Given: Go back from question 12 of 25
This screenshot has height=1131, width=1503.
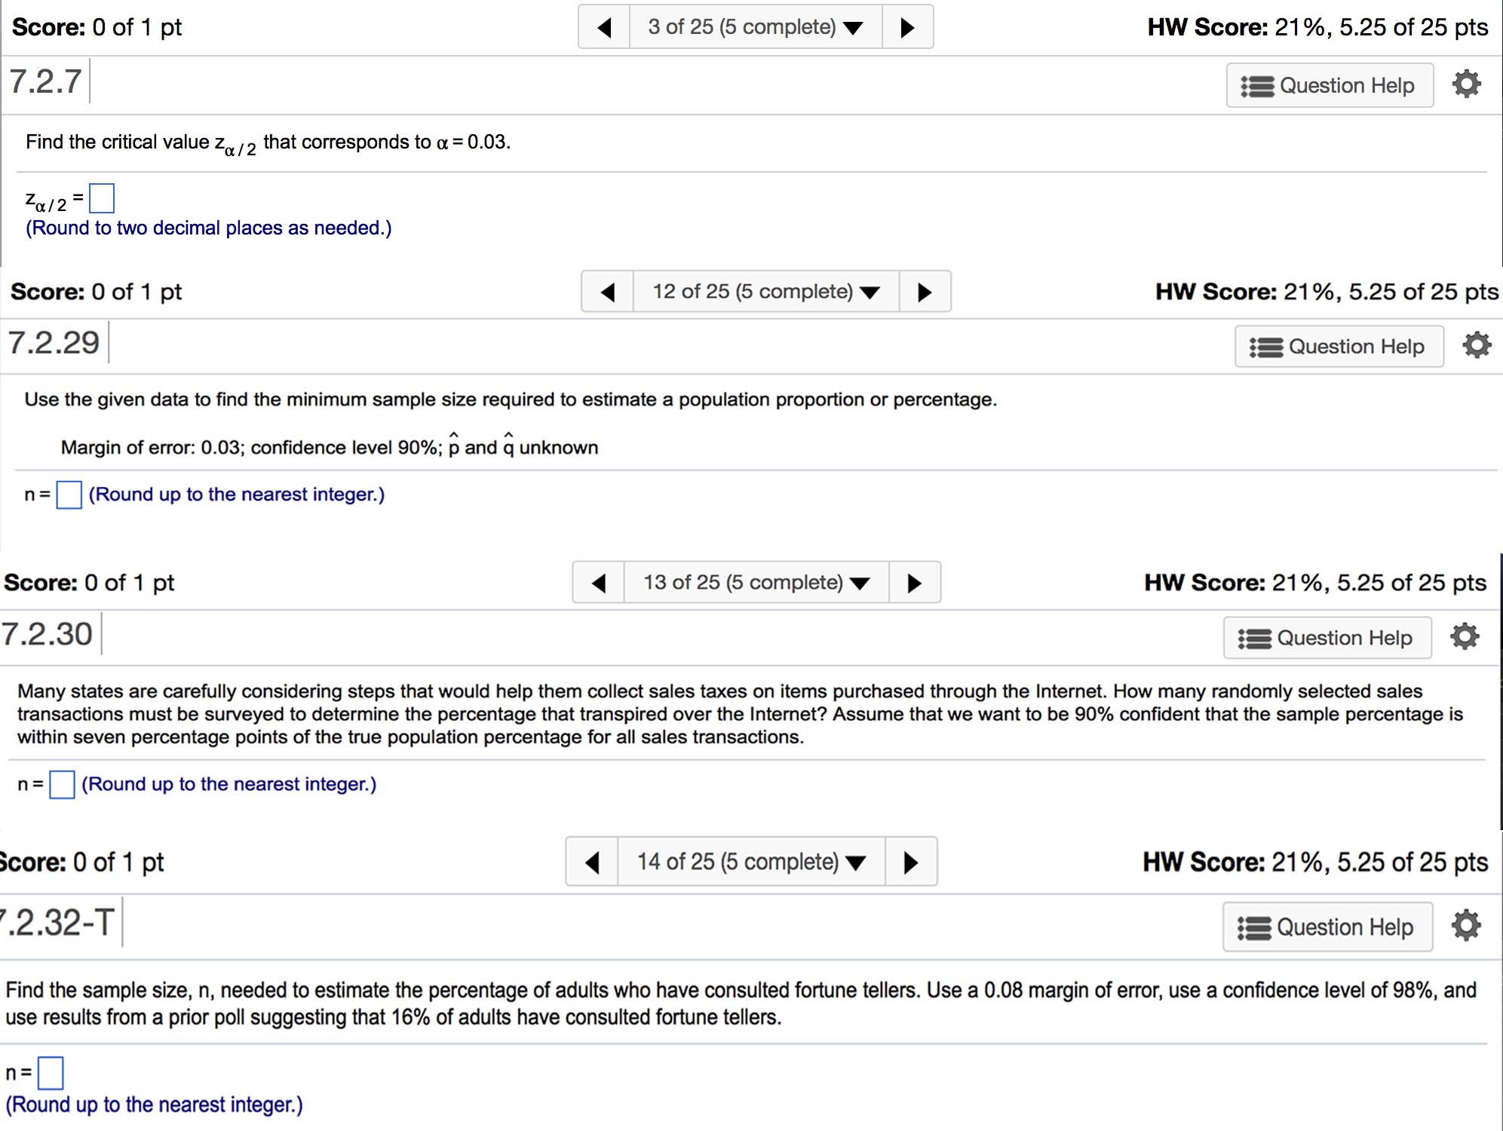Looking at the screenshot, I should [x=608, y=292].
